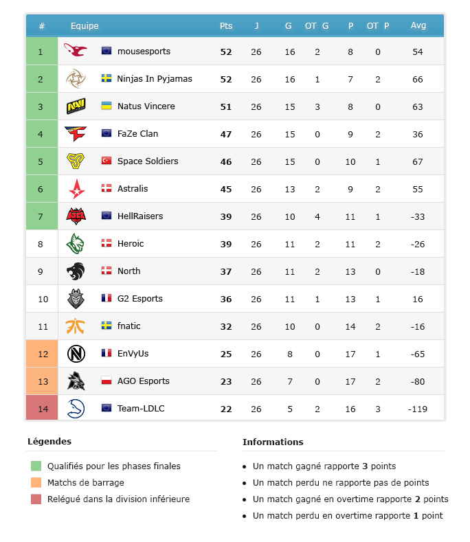470x542 pixels.
Task: Click the EnVyUs team logo
Action: point(76,354)
